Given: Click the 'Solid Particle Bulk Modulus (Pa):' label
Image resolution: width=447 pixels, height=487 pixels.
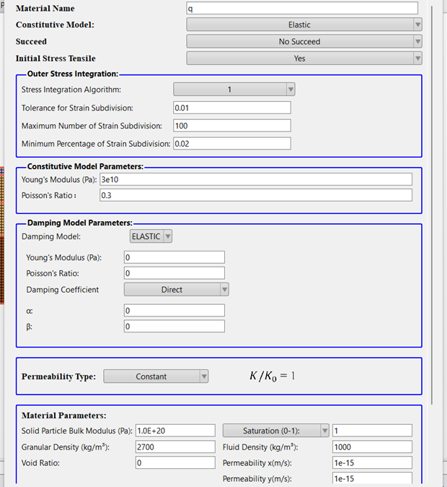Looking at the screenshot, I should pos(77,431).
